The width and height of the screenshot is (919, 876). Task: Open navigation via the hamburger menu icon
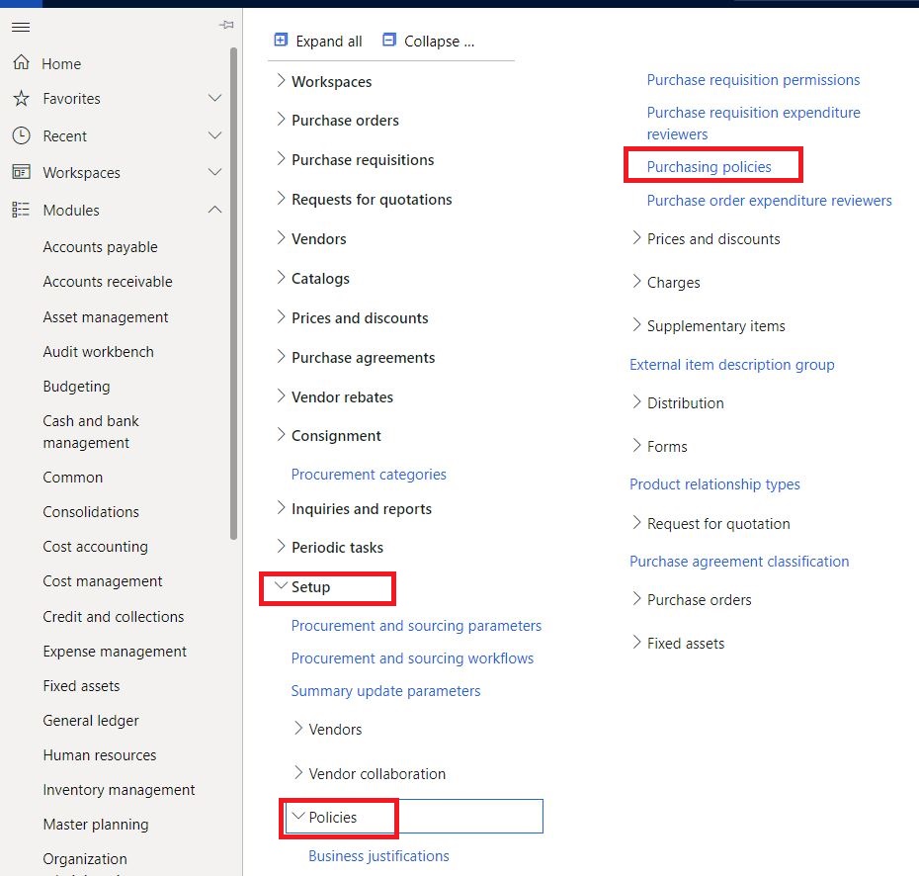click(20, 27)
